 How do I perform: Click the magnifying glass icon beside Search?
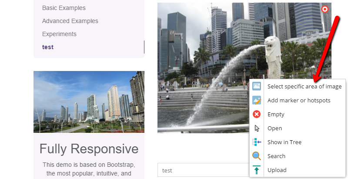[x=257, y=156]
